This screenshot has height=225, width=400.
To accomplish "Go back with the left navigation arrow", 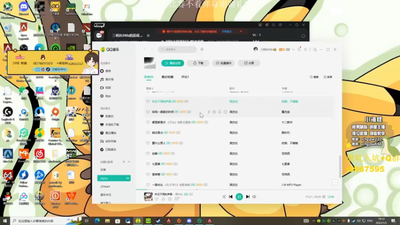I will 145,49.
